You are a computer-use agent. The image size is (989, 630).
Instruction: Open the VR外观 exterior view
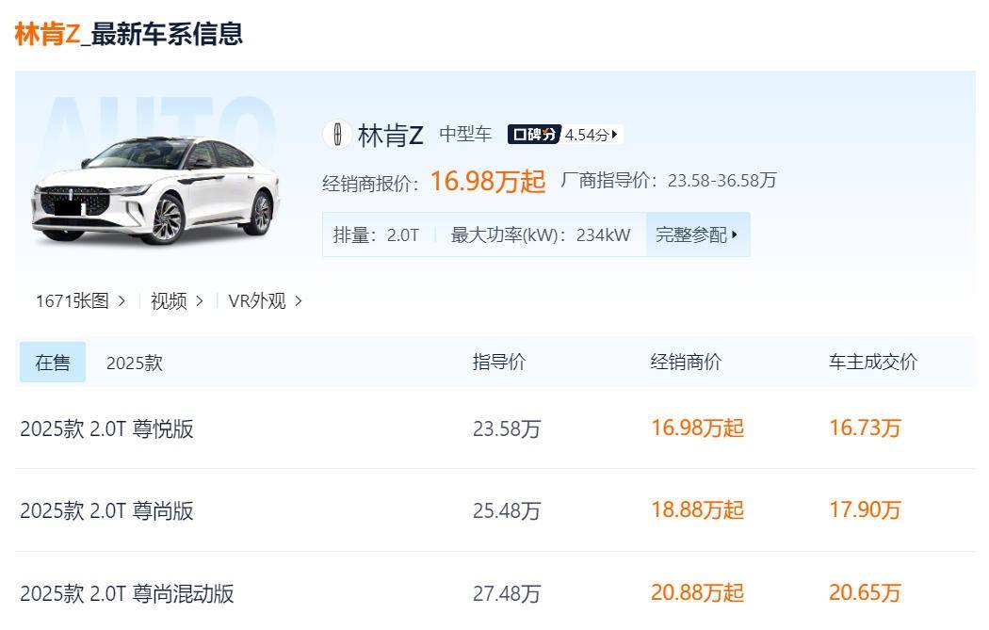click(265, 301)
